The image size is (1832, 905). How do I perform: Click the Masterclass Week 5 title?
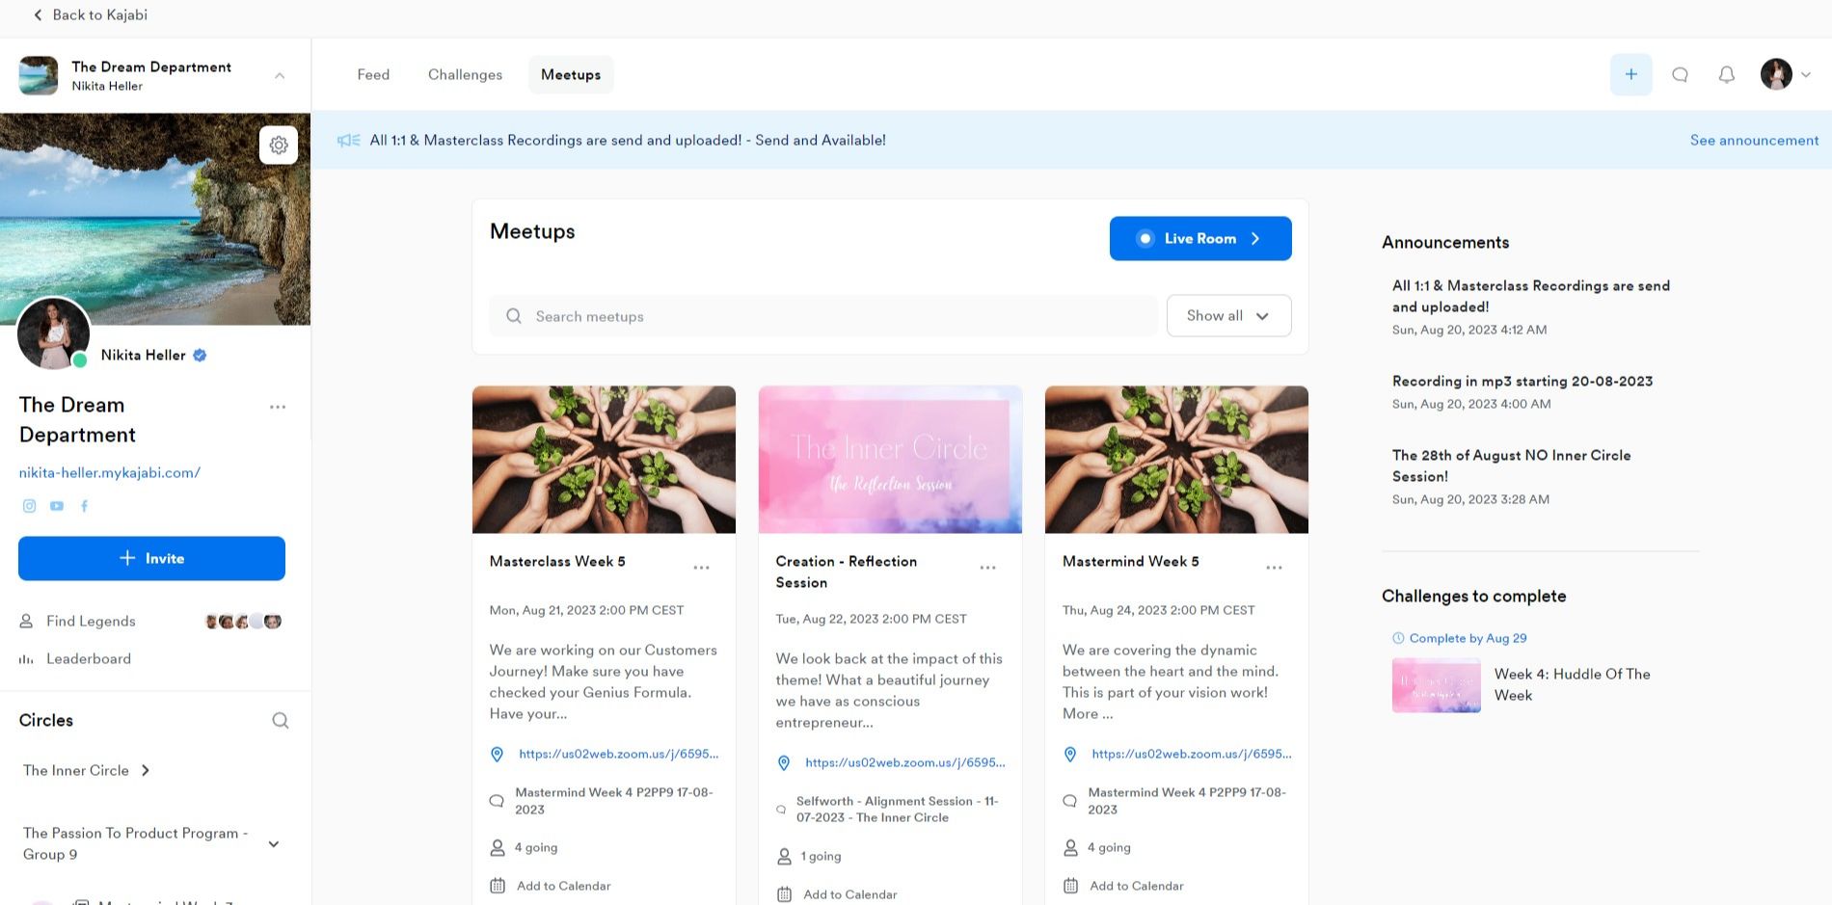(557, 561)
